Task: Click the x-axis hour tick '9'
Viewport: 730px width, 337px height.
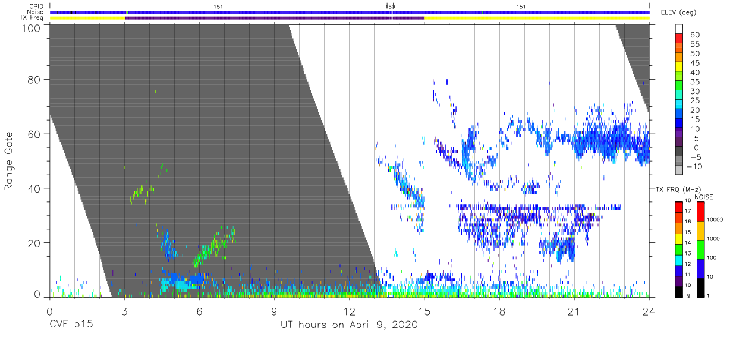Action: (275, 311)
